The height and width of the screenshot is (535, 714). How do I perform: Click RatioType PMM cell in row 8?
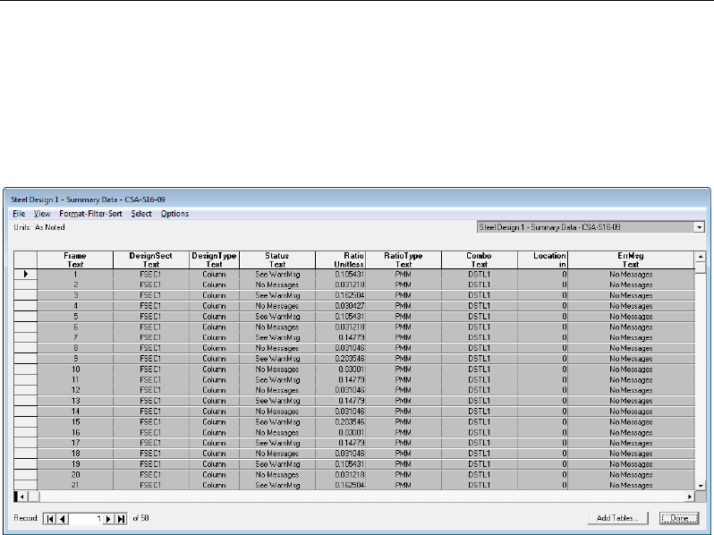404,348
